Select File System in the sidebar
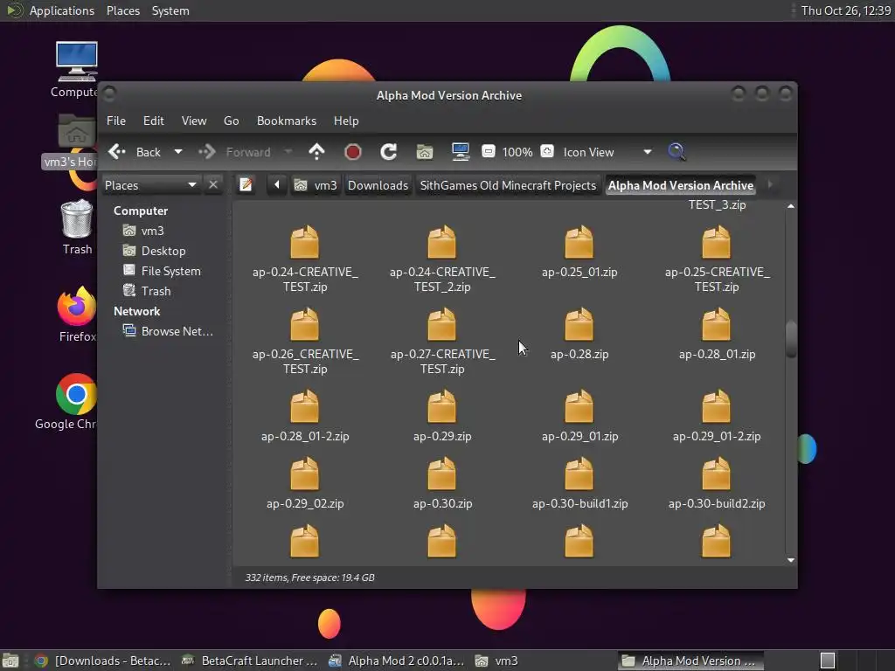The image size is (895, 671). 170,271
